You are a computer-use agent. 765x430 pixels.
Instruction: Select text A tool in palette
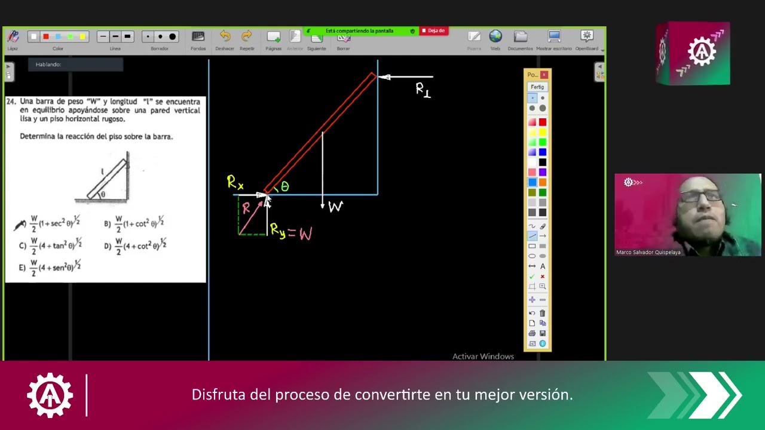tap(543, 266)
